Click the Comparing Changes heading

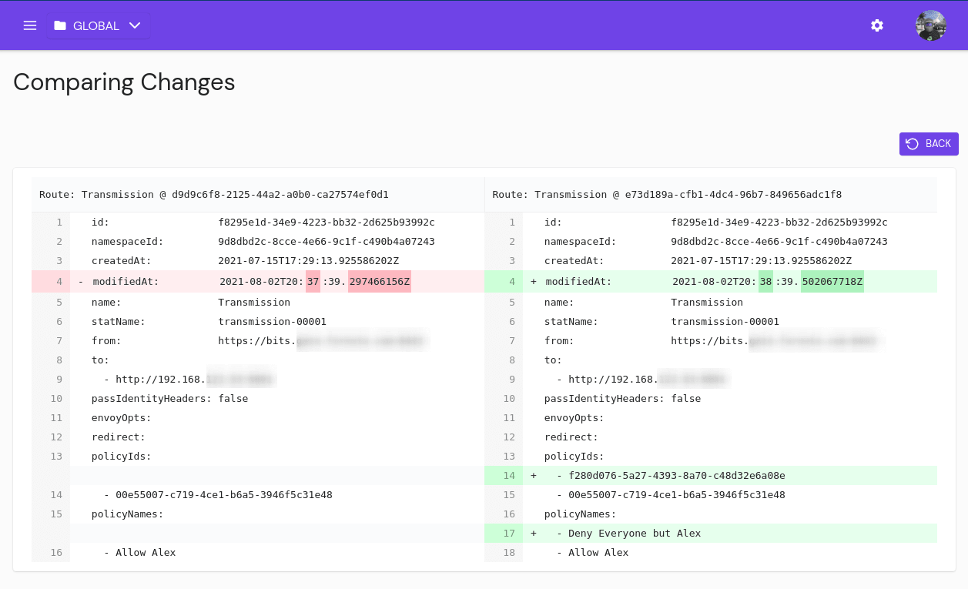[x=124, y=82]
